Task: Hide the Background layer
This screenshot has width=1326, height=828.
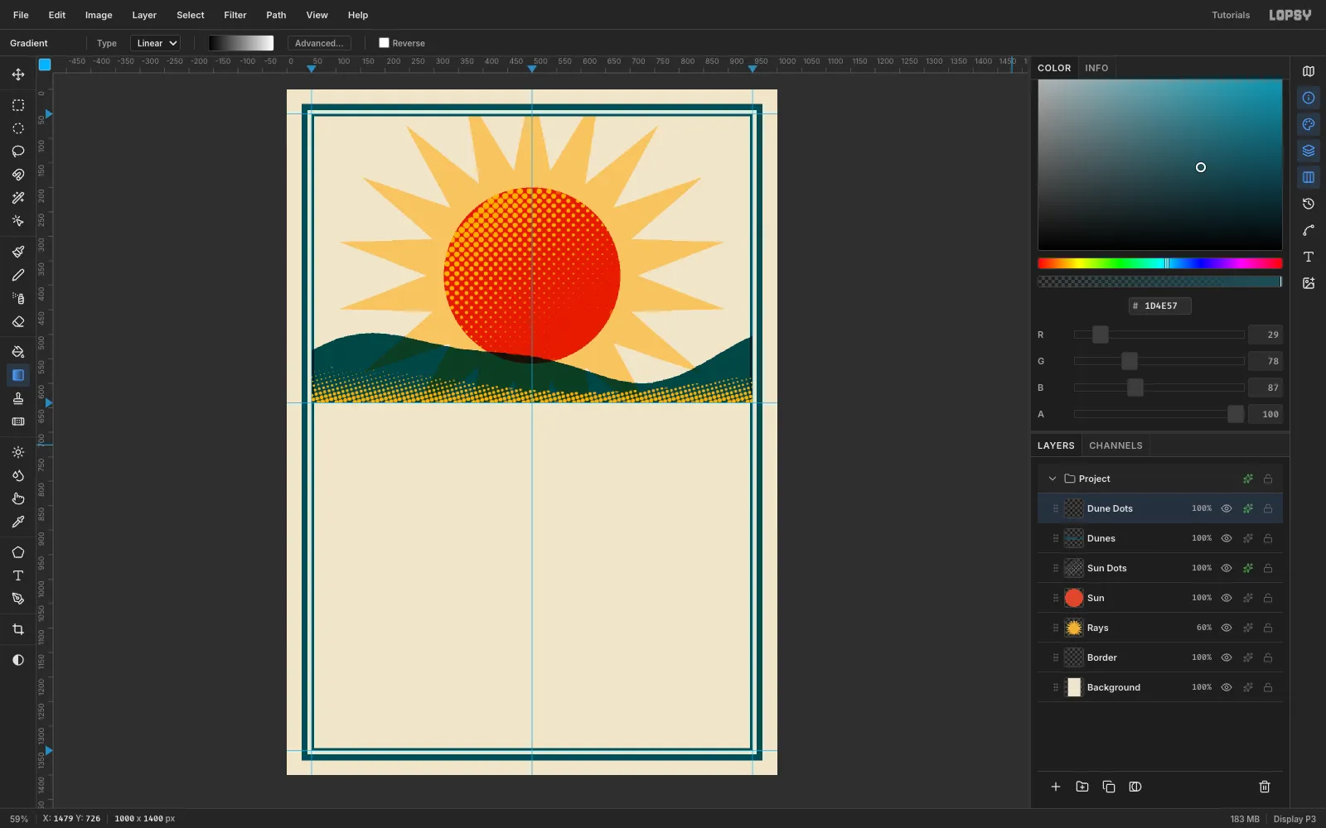Action: (x=1227, y=687)
